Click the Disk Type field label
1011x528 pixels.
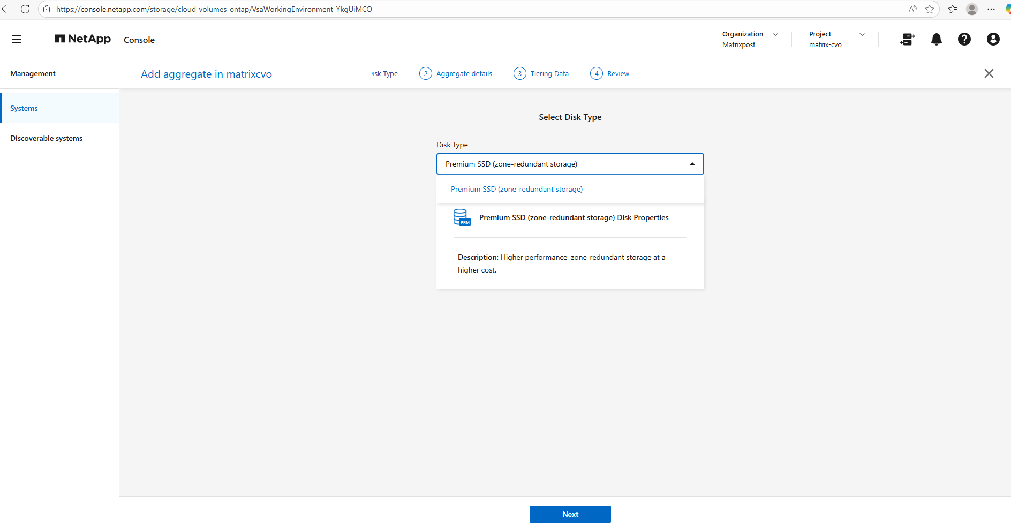click(452, 145)
